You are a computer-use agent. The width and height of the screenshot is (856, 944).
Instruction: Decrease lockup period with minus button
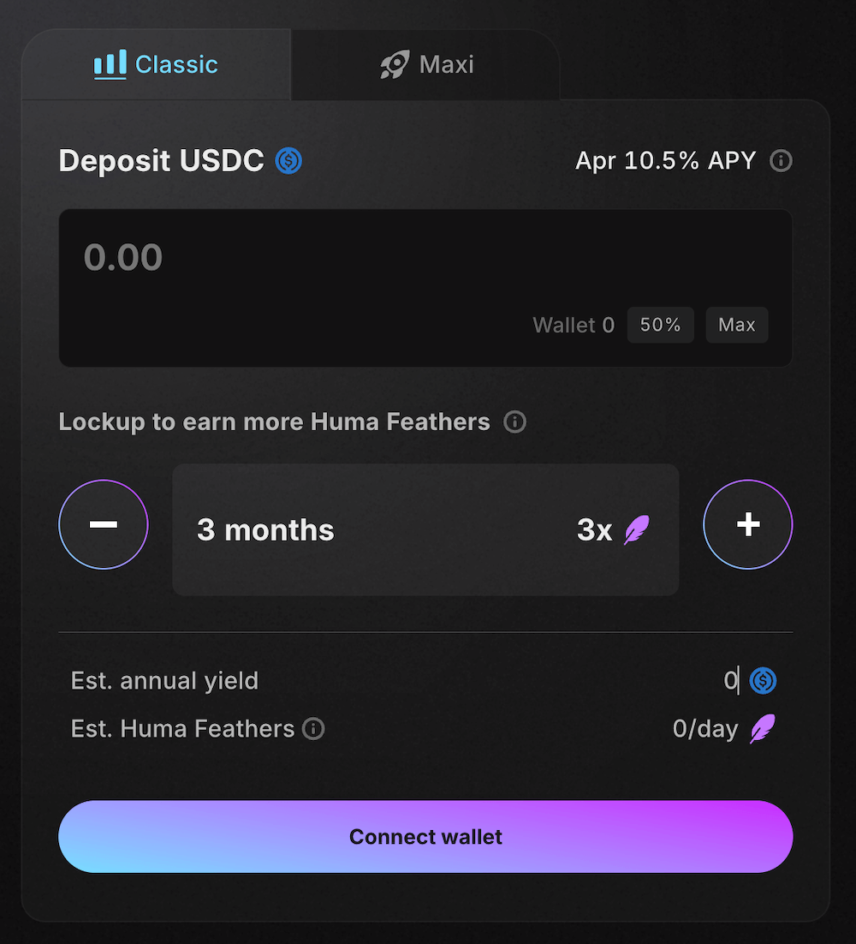tap(104, 524)
